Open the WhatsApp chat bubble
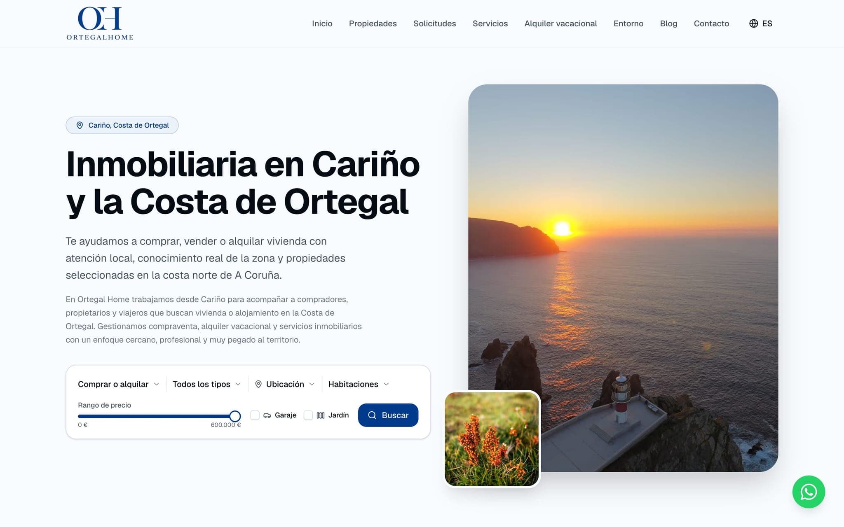844x527 pixels. point(809,492)
